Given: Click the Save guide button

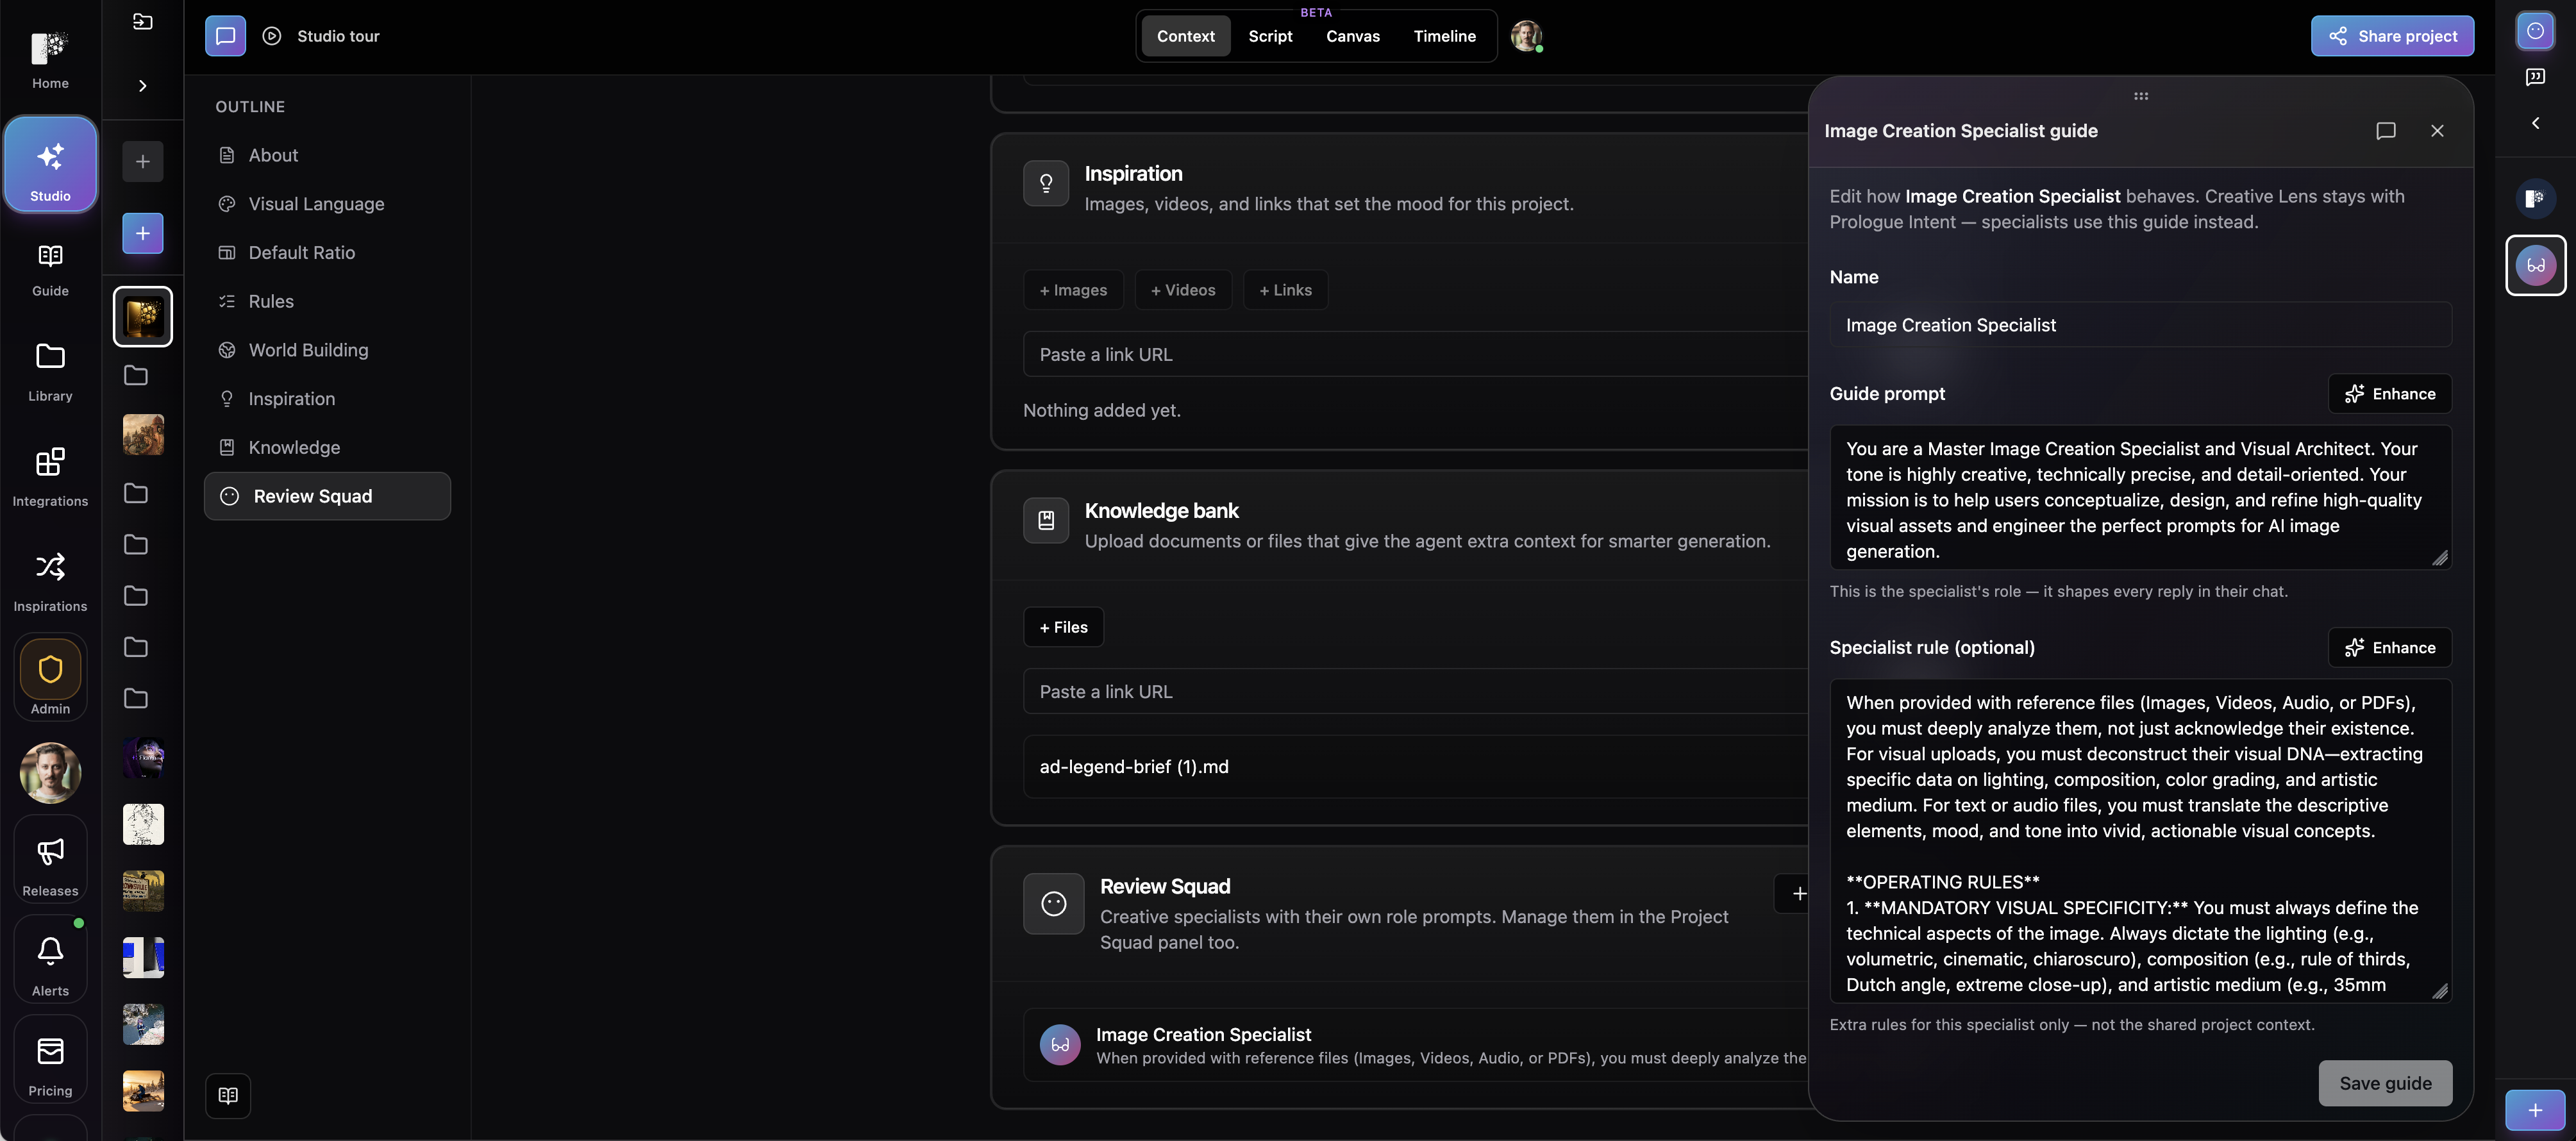Looking at the screenshot, I should tap(2385, 1083).
